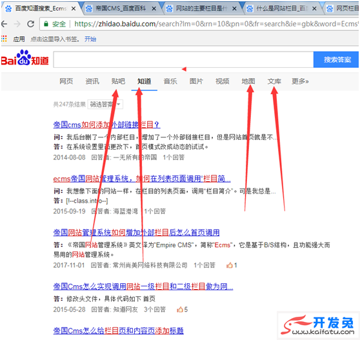The image size is (360, 340).
Task: Click the 搜索答案 button
Action: [x=336, y=60]
